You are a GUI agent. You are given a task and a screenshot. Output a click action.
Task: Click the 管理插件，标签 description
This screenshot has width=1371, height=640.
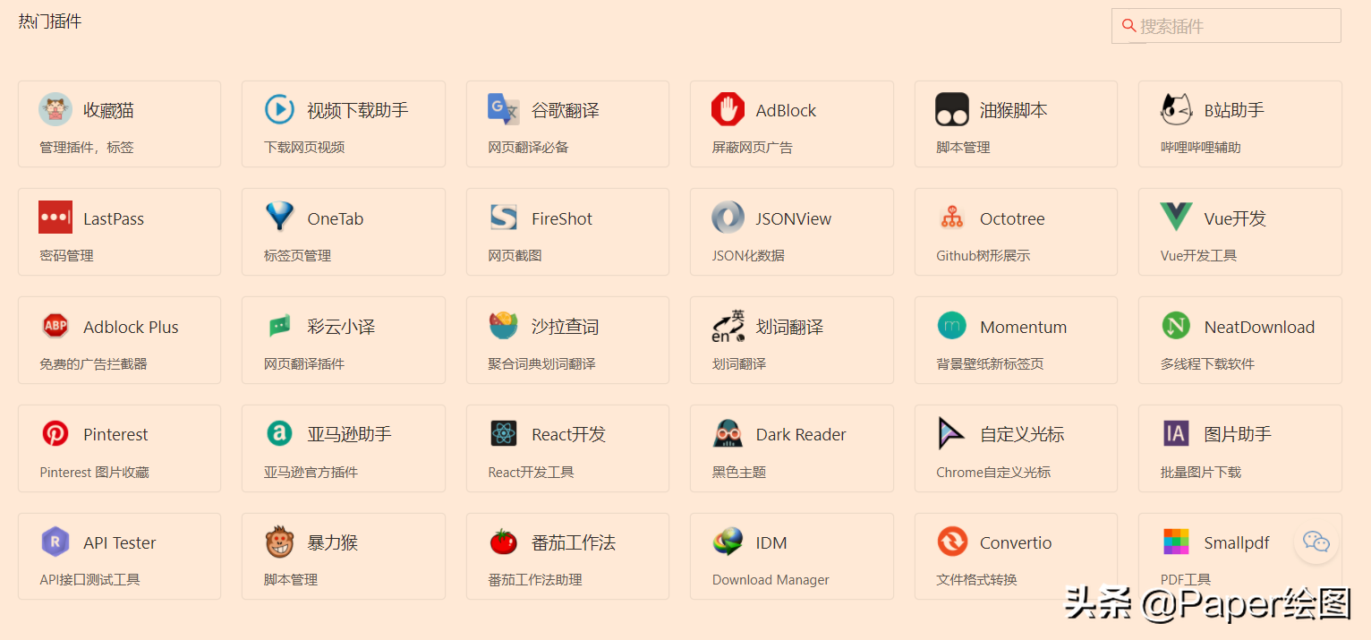(x=87, y=148)
